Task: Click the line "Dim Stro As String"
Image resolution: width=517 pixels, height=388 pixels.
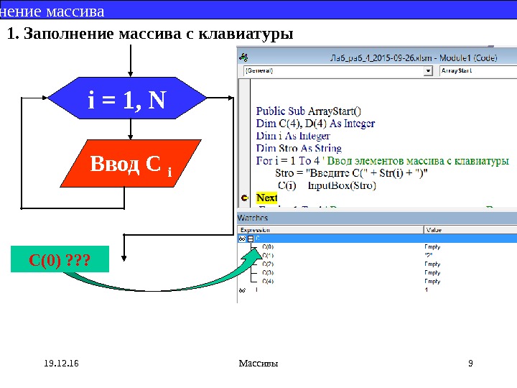Action: 299,148
